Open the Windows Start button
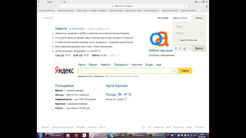 click(40, 135)
